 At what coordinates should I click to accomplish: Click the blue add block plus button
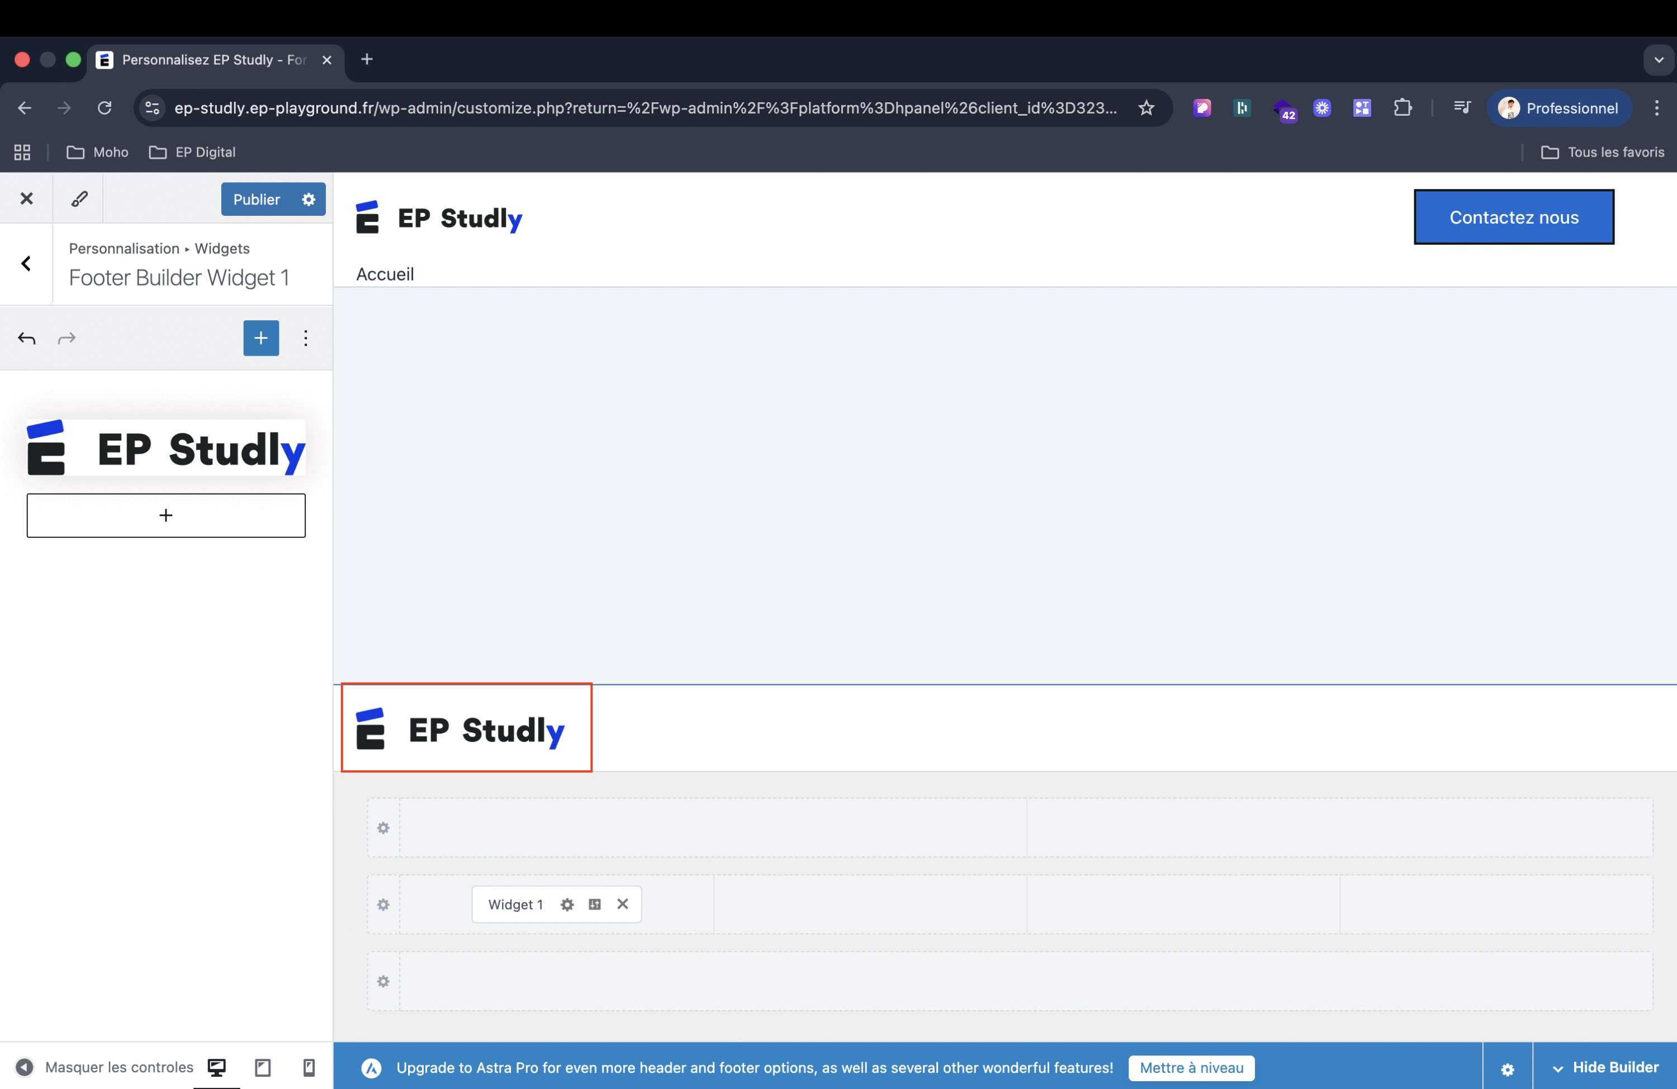pyautogui.click(x=260, y=338)
